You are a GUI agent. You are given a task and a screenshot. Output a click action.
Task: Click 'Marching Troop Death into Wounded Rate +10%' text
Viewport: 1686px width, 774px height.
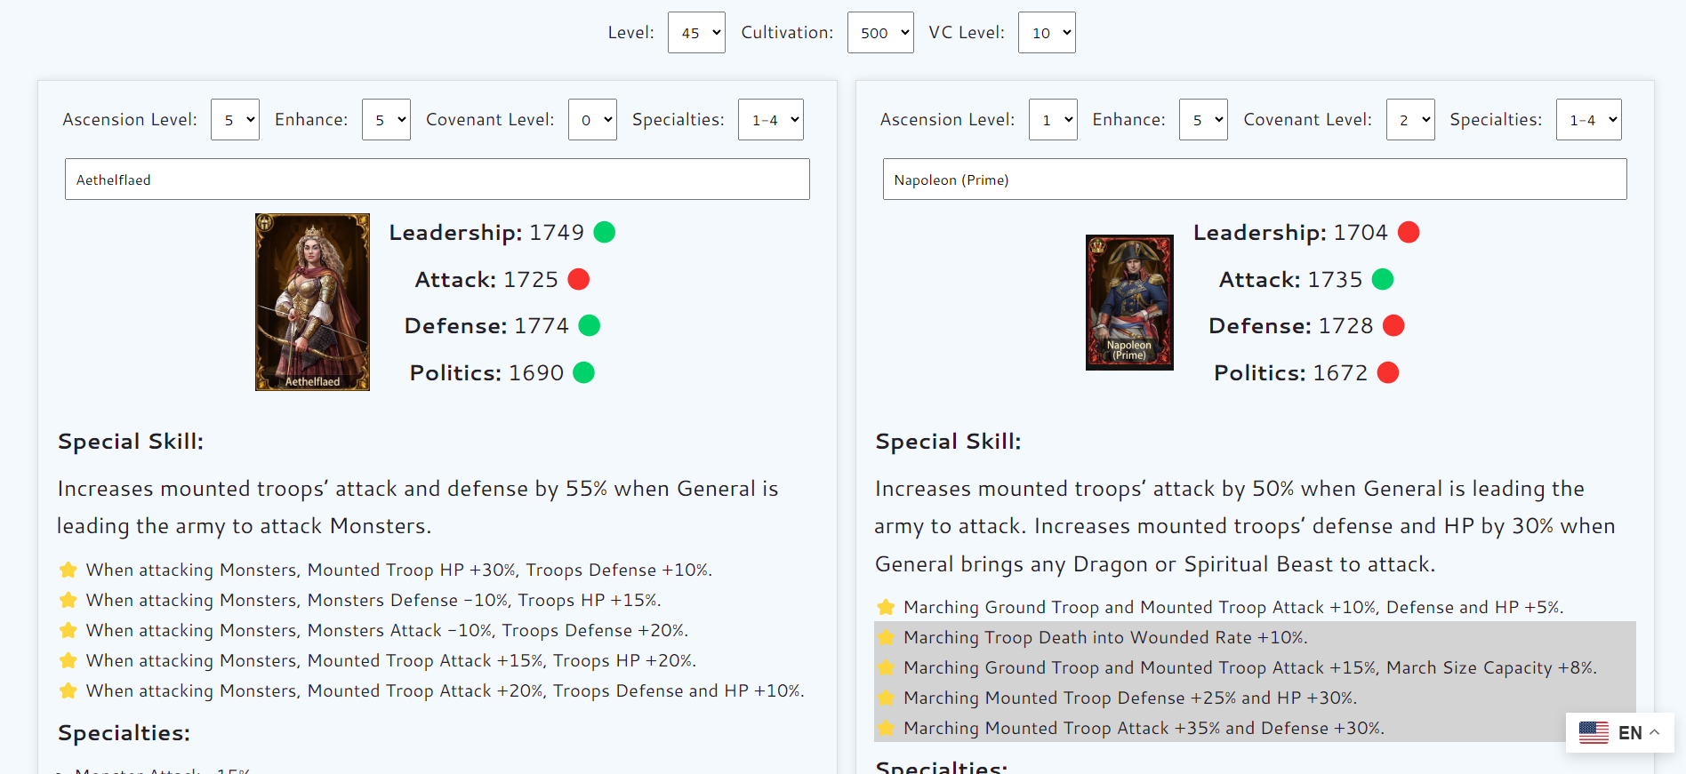[1105, 637]
